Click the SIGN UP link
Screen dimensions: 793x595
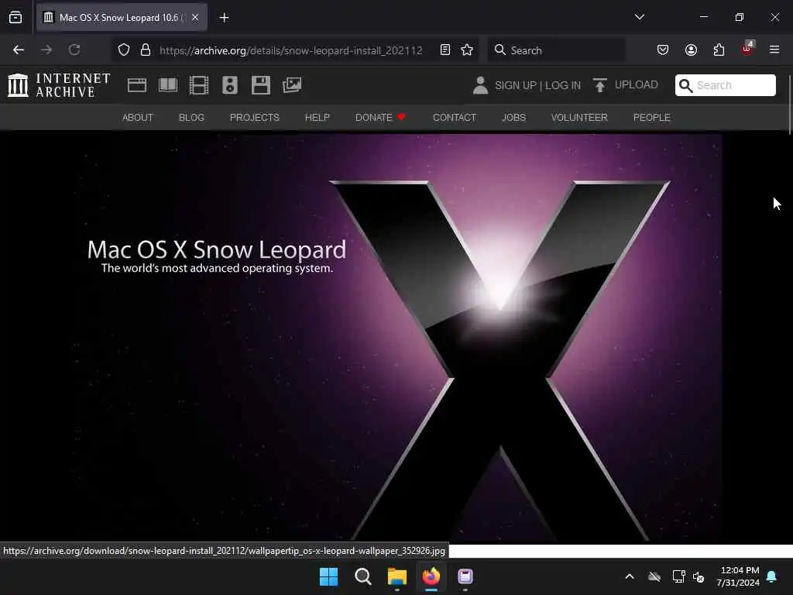click(516, 85)
